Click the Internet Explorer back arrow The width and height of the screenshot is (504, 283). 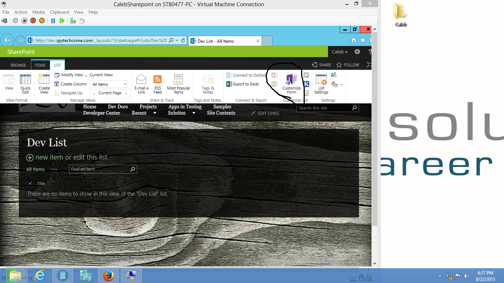coord(8,41)
